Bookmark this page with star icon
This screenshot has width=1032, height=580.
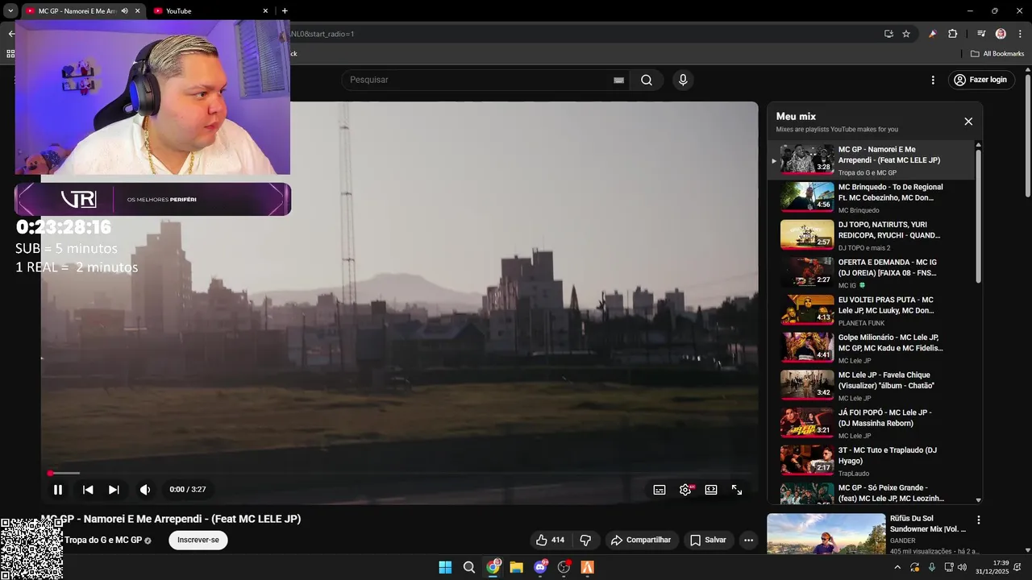pos(906,34)
